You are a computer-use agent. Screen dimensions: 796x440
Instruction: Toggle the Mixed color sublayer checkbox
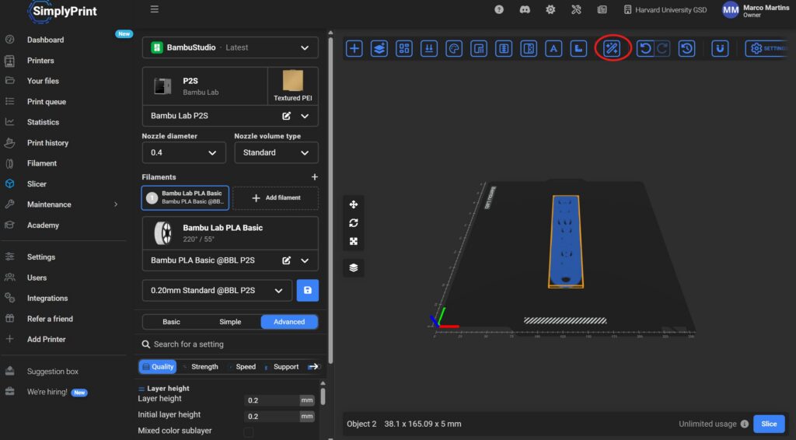coord(248,431)
